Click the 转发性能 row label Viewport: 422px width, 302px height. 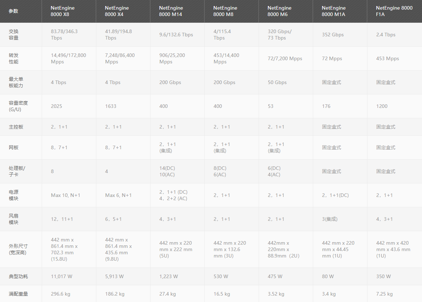tap(14, 58)
